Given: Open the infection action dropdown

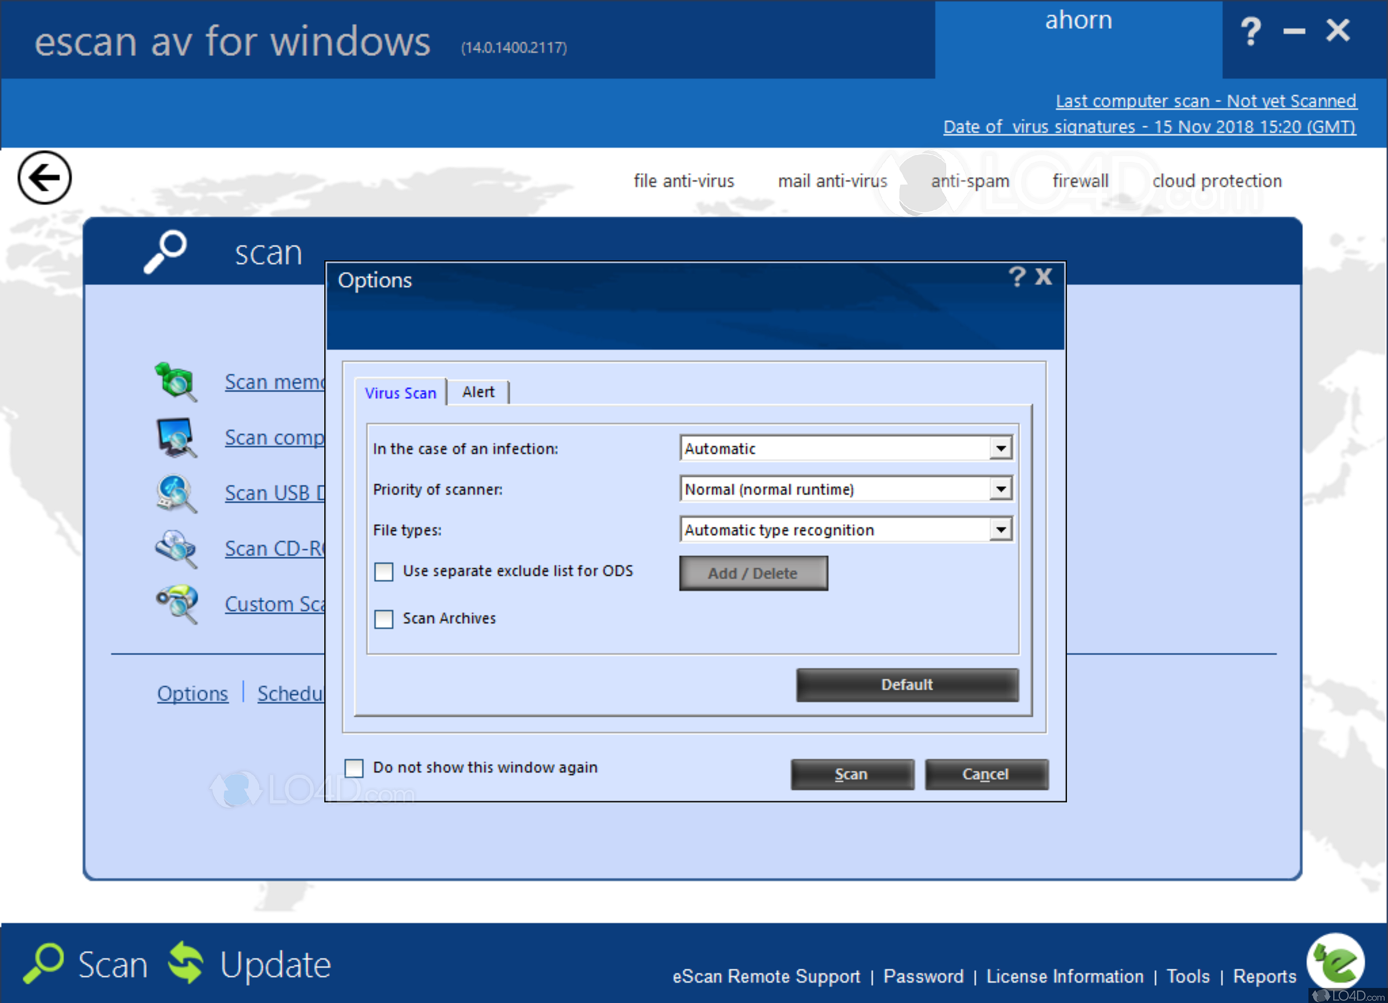Looking at the screenshot, I should [1001, 448].
